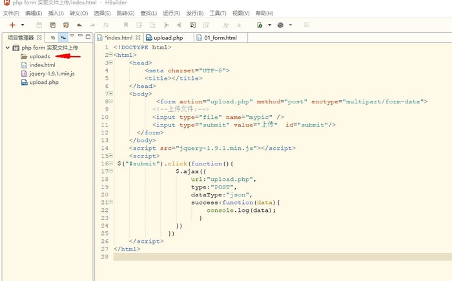Screen dimensions: 452x281
Task: Click the red plus New file icon
Action: [x=12, y=25]
